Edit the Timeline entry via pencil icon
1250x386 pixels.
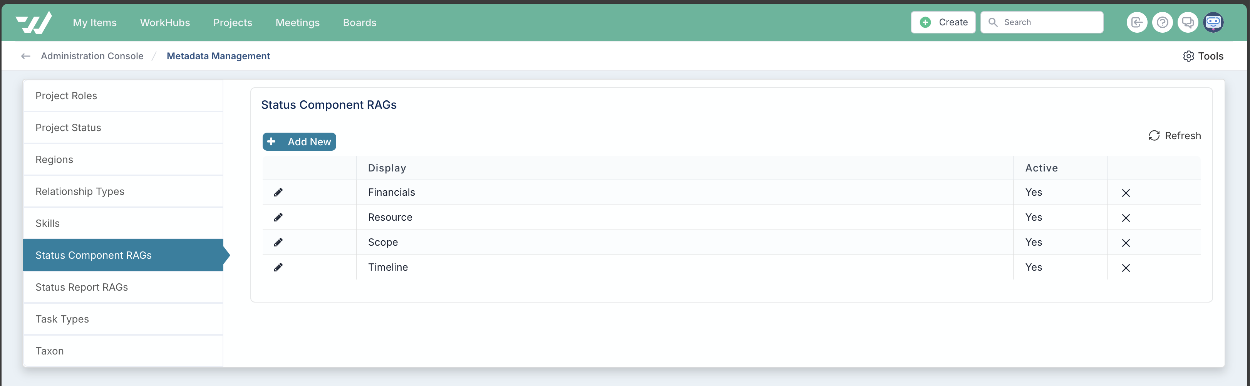[x=278, y=267]
